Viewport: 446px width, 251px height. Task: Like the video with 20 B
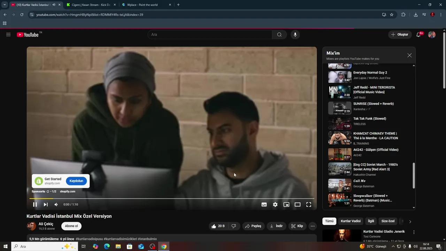click(218, 226)
